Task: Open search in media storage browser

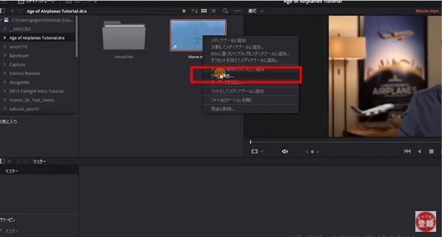Action: point(225,11)
